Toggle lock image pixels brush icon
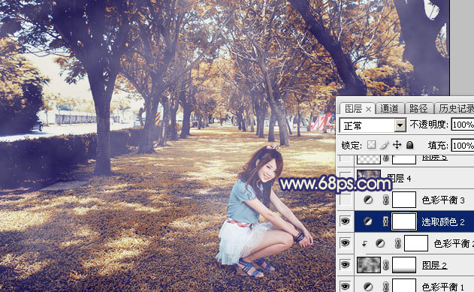474x292 pixels. (384, 145)
